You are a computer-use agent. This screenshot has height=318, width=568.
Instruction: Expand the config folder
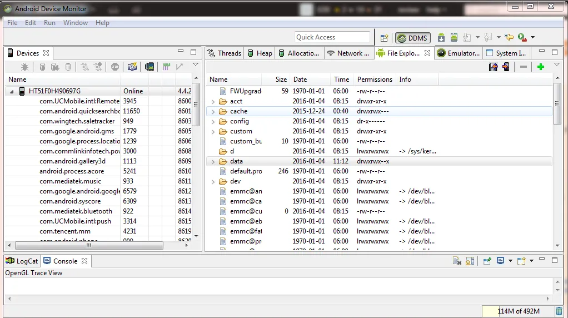213,122
